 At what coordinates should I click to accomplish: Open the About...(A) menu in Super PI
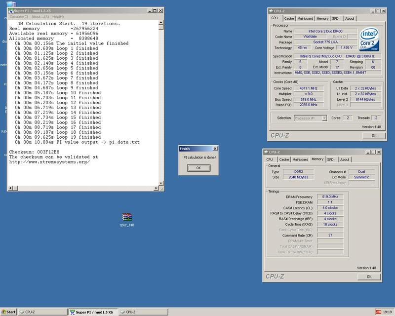pos(40,17)
